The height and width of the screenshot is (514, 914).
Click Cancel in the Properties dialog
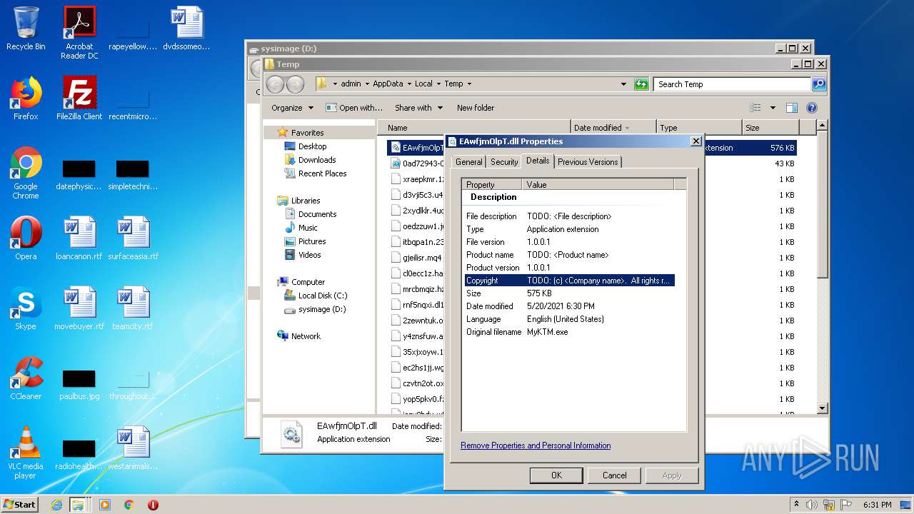614,475
